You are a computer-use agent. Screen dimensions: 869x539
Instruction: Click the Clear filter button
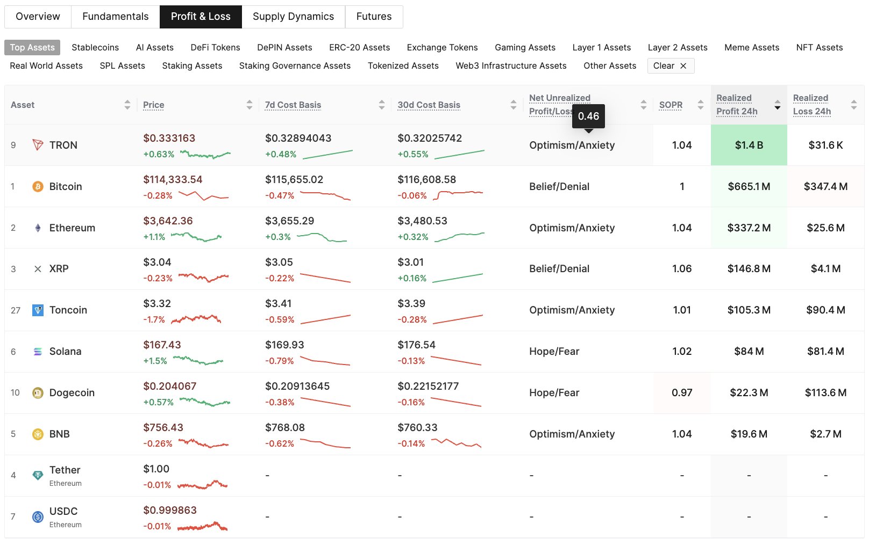click(x=670, y=65)
